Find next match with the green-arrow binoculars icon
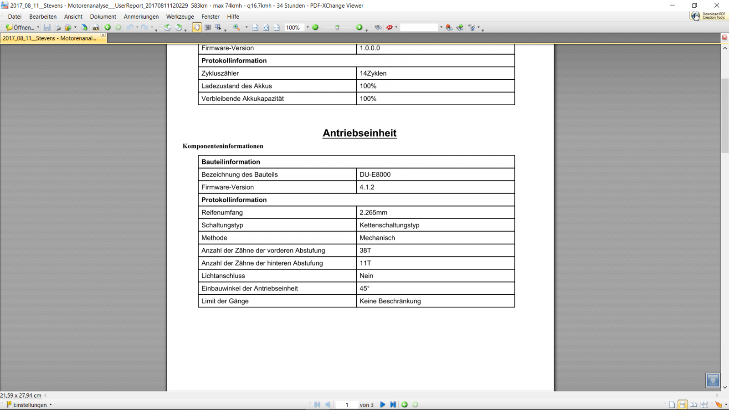The image size is (729, 410). [x=460, y=27]
